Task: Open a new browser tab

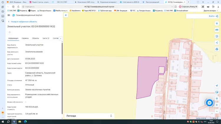Action: (x=188, y=2)
